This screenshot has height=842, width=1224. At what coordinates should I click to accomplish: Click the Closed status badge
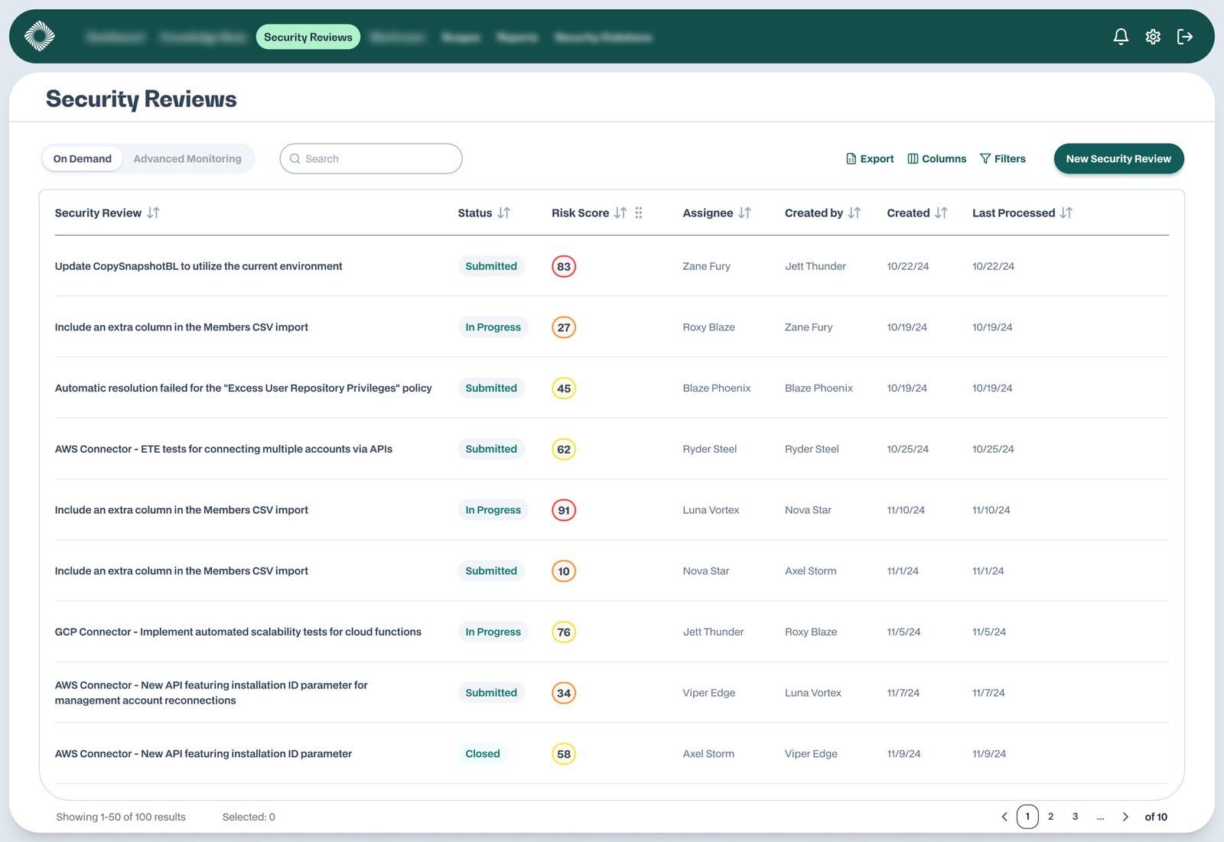point(483,754)
